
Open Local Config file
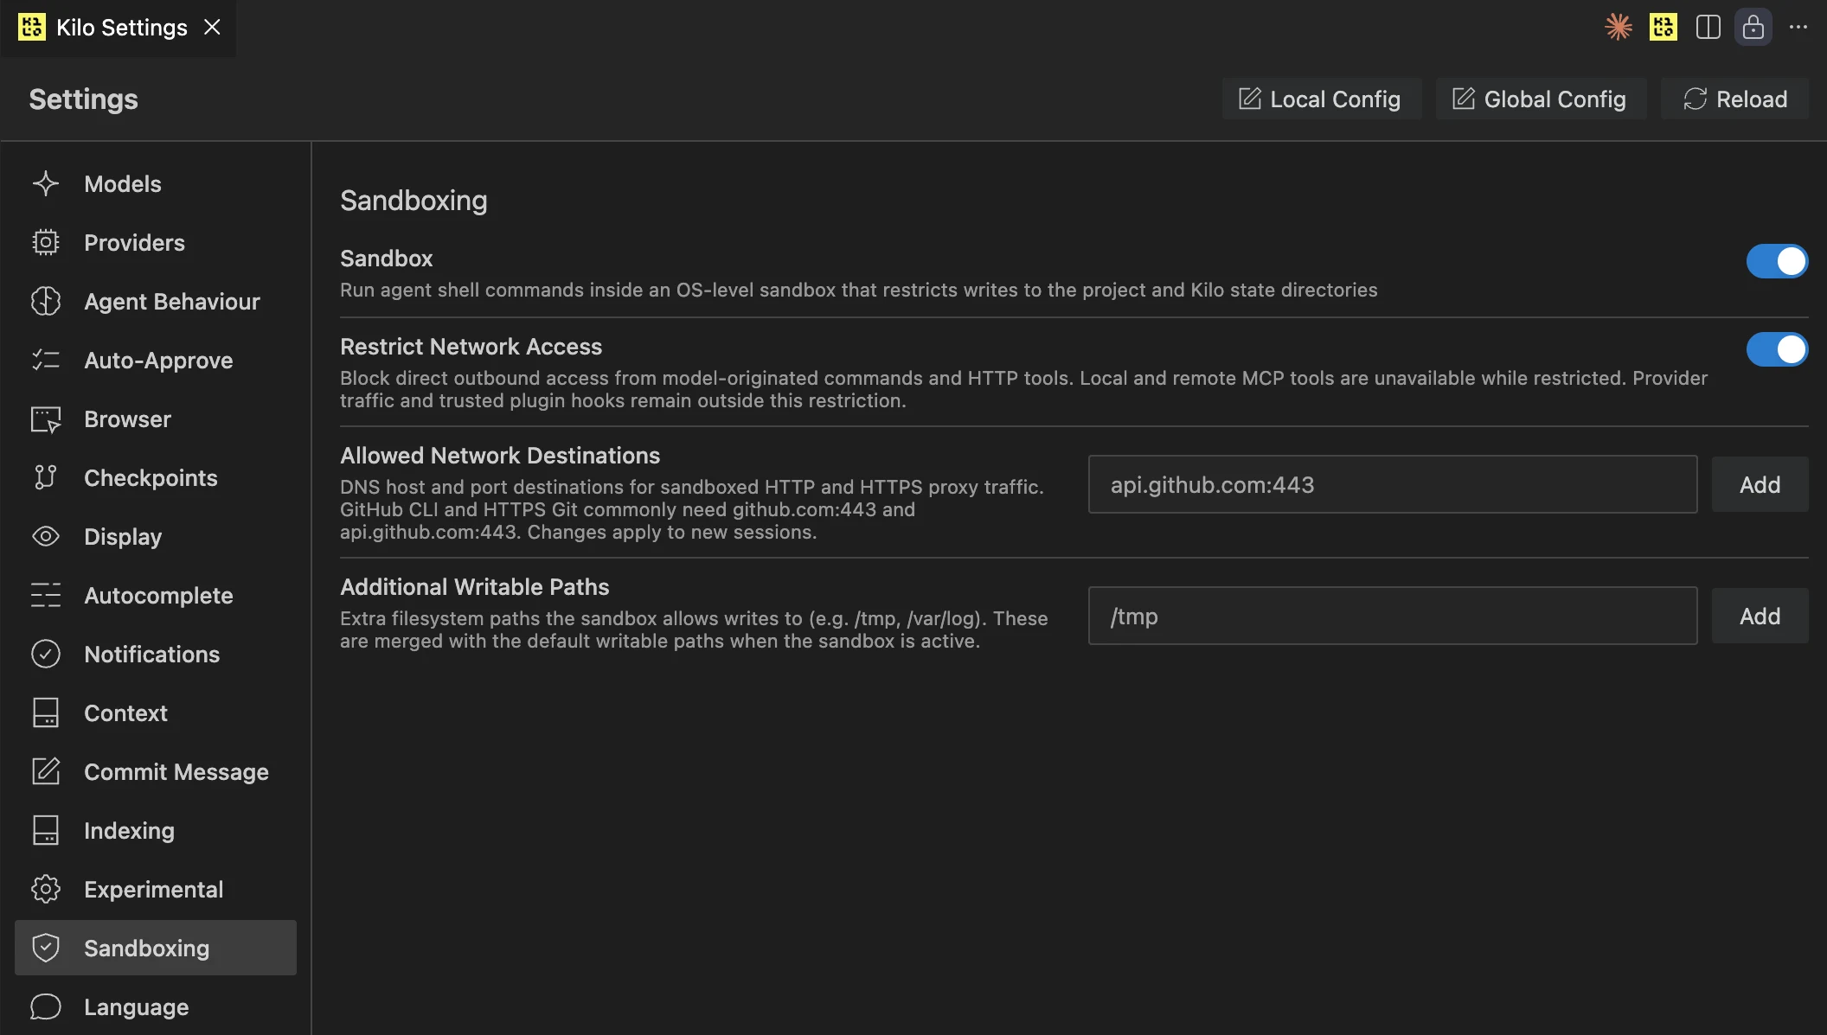click(1321, 99)
